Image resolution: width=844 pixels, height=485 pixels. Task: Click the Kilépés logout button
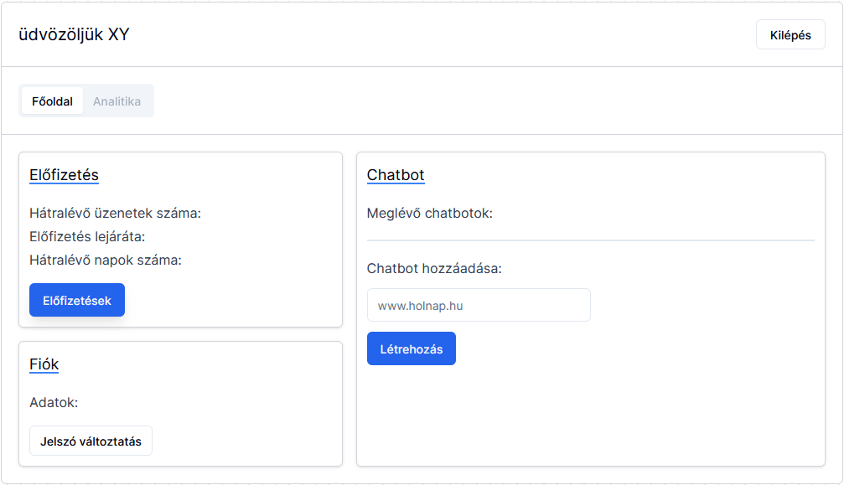tap(790, 35)
